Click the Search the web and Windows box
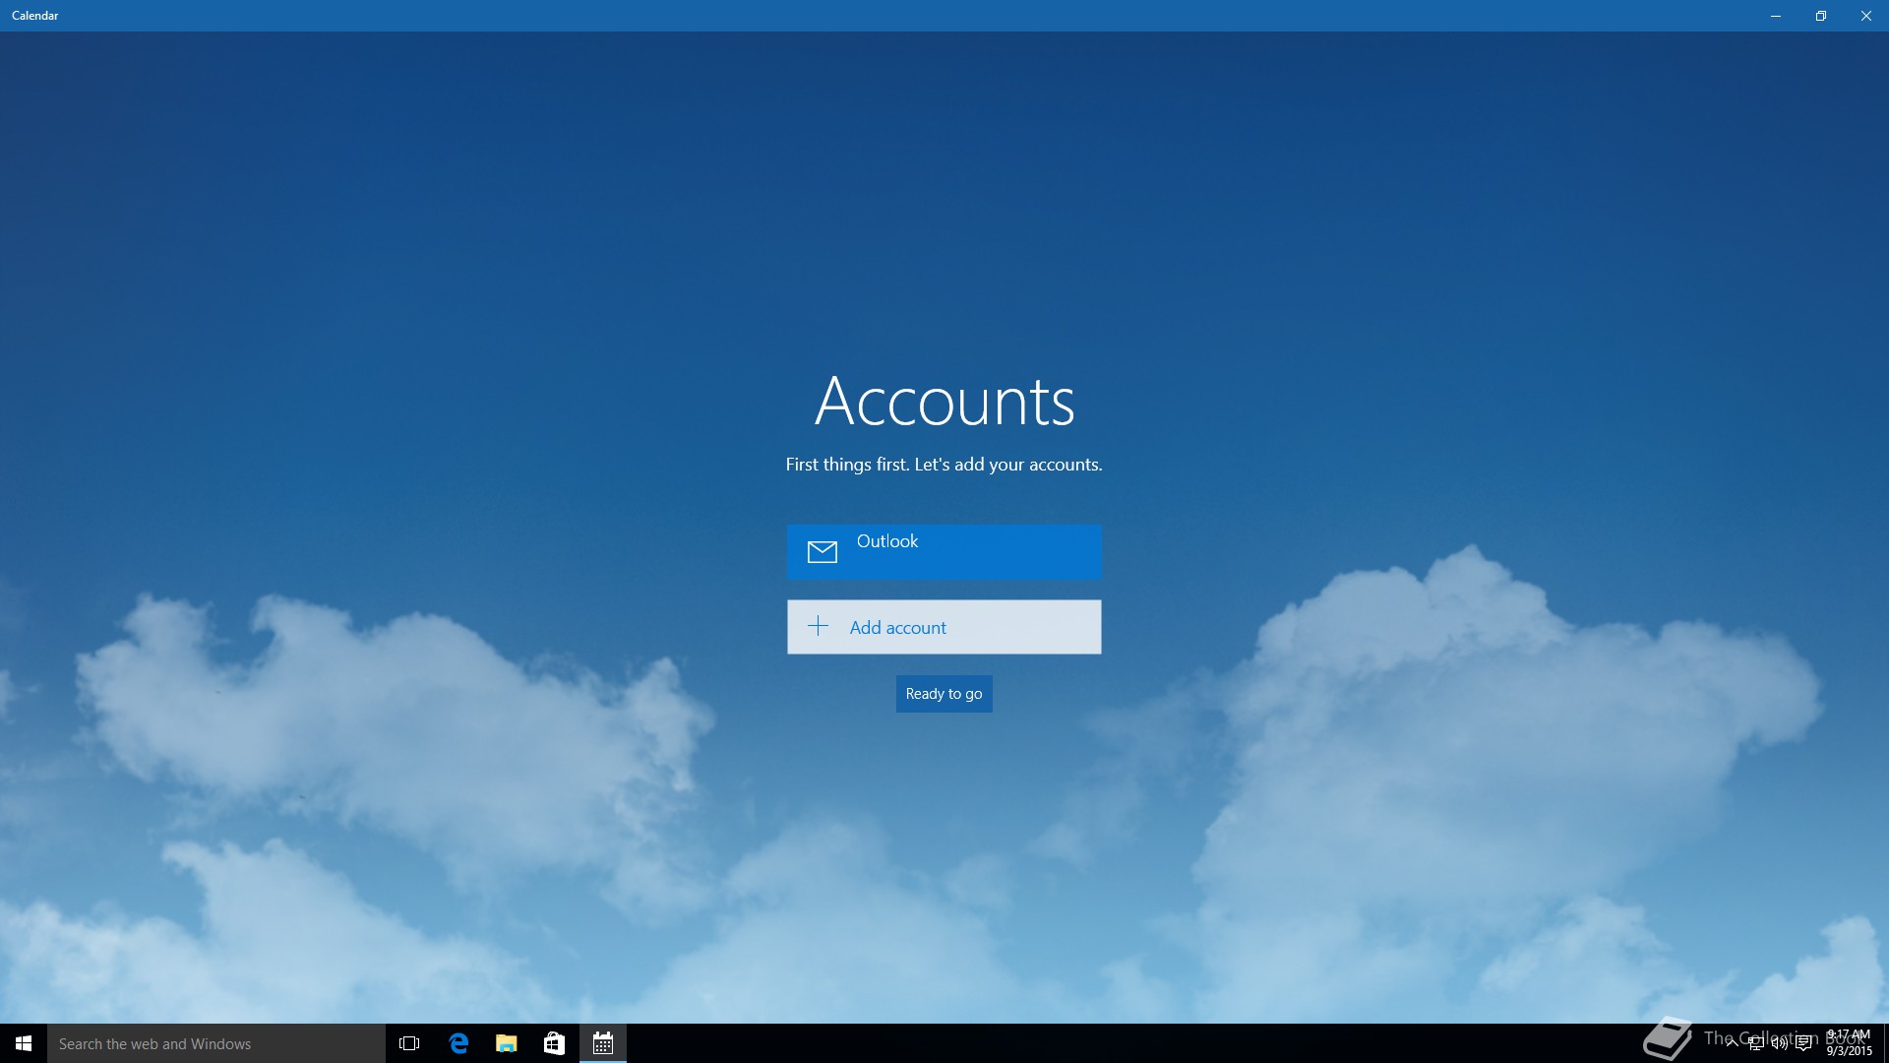 (216, 1043)
